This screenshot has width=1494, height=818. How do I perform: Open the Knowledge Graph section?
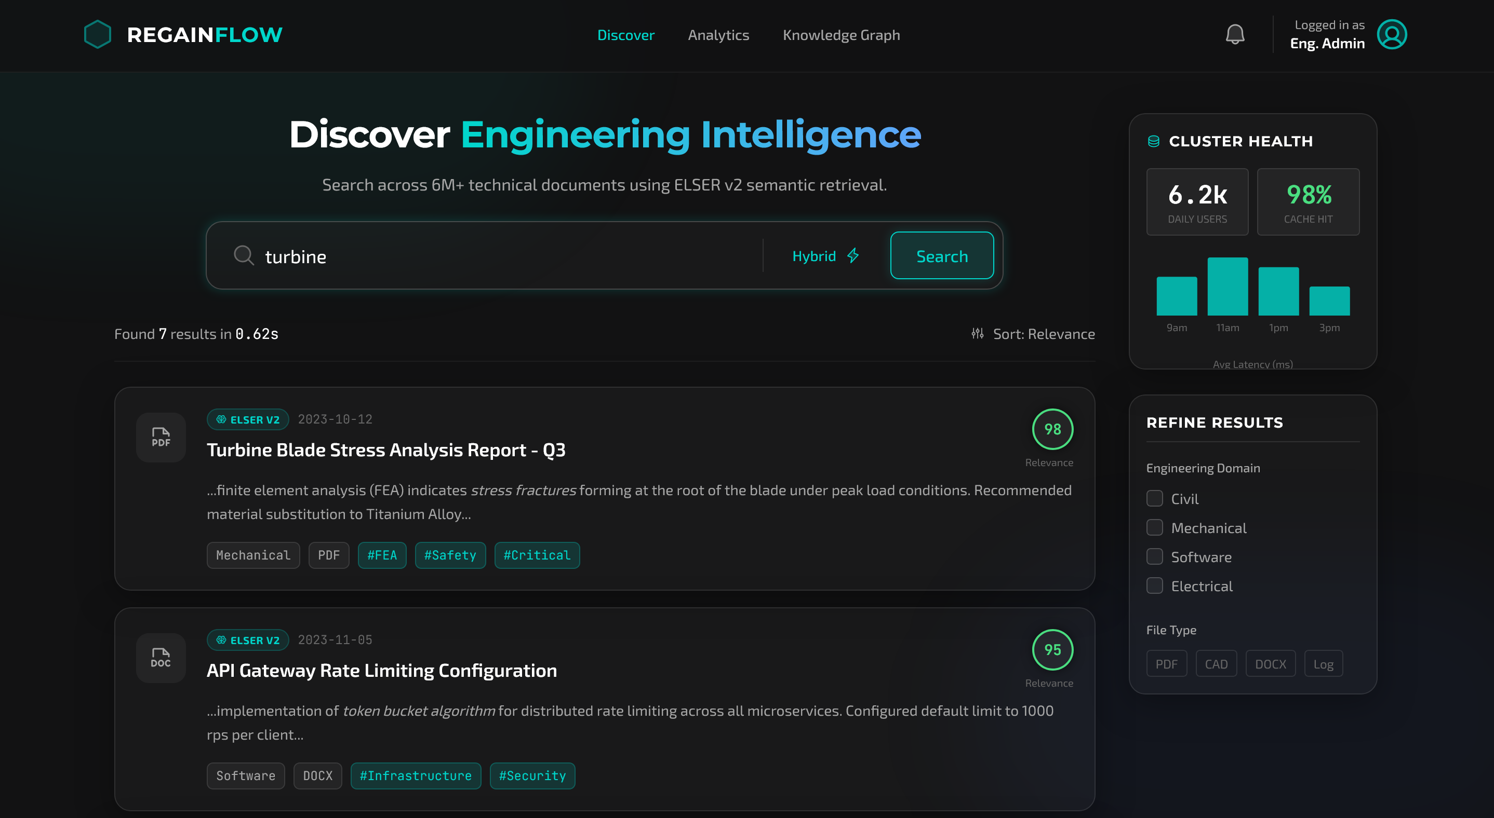[x=842, y=35]
